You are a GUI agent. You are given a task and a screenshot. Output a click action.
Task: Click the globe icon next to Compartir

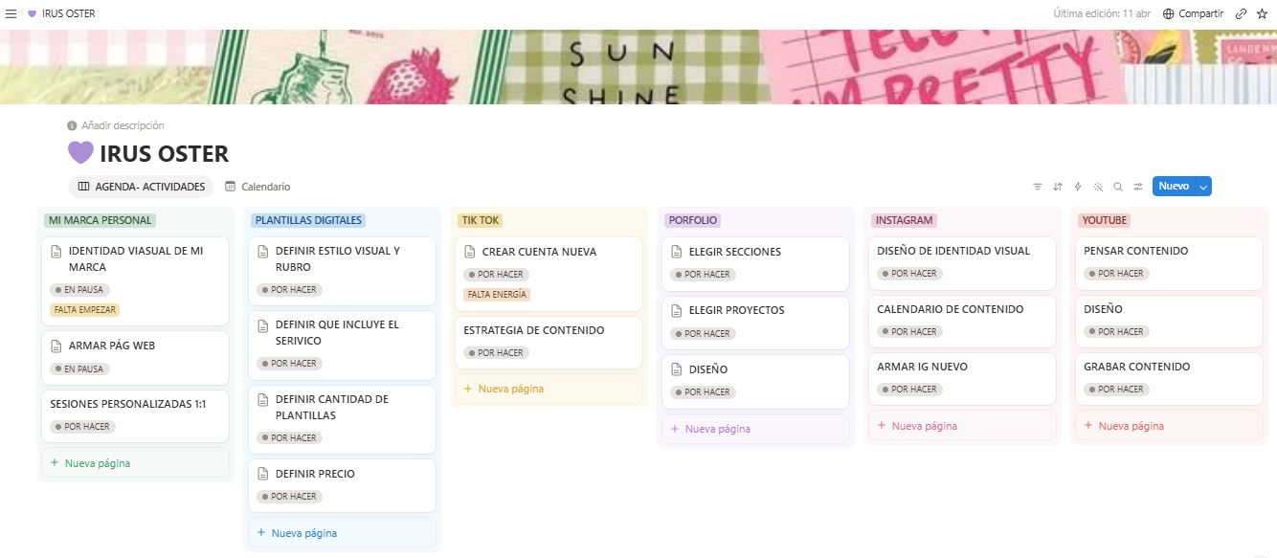pos(1168,14)
